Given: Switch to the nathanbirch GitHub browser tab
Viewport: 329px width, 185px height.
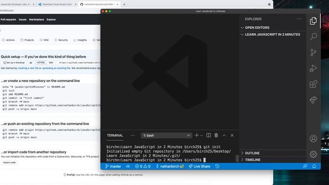Looking at the screenshot, I should click(x=99, y=4).
